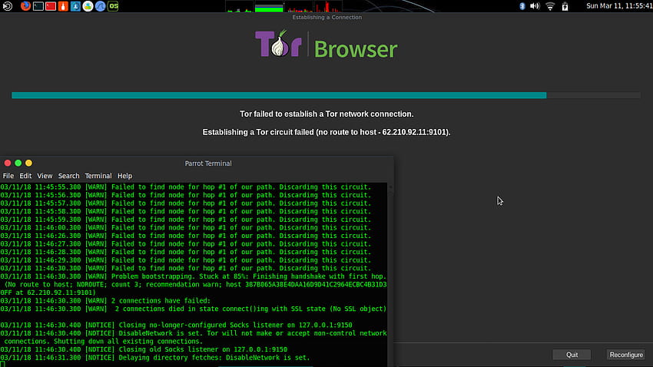Screen dimensions: 653x367
Task: Open the terminal Help menu
Action: [124, 176]
